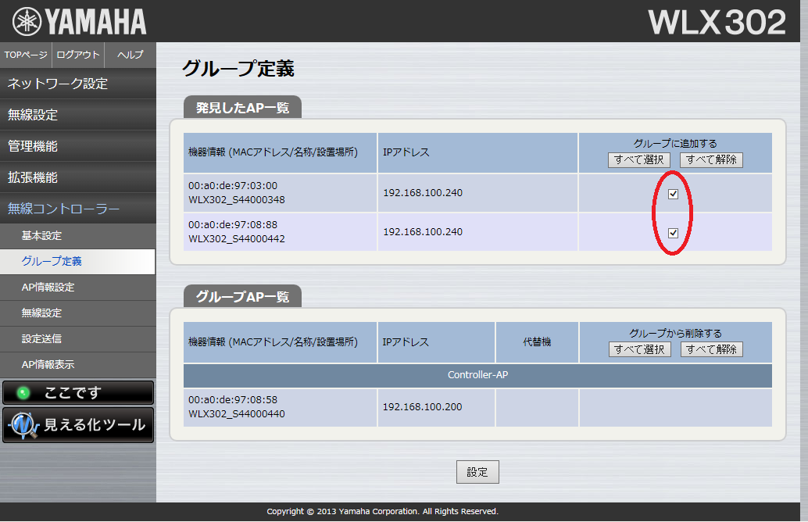Open the 見える化ツール visualization tool
Viewport: 808px width, 522px height.
[x=77, y=425]
